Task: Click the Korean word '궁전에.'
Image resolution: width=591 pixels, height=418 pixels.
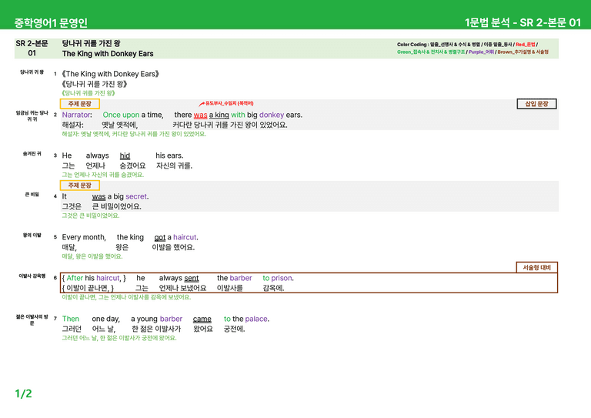Action: (x=235, y=329)
